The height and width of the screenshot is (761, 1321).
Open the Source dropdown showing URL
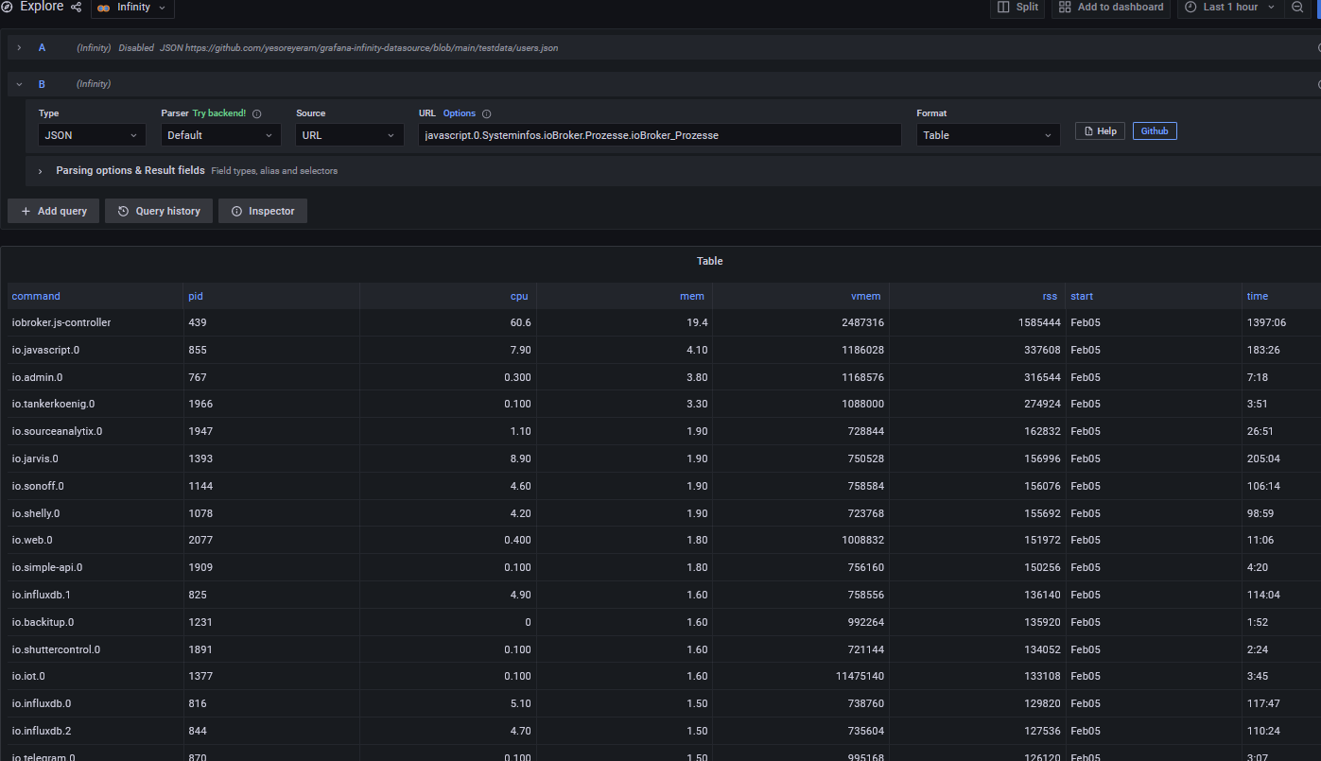click(350, 135)
